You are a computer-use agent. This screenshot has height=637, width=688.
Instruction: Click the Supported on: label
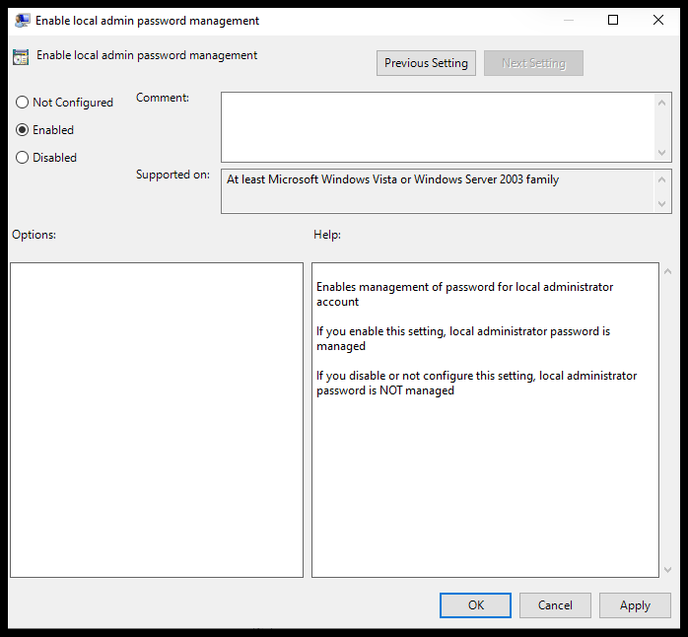[x=172, y=175]
